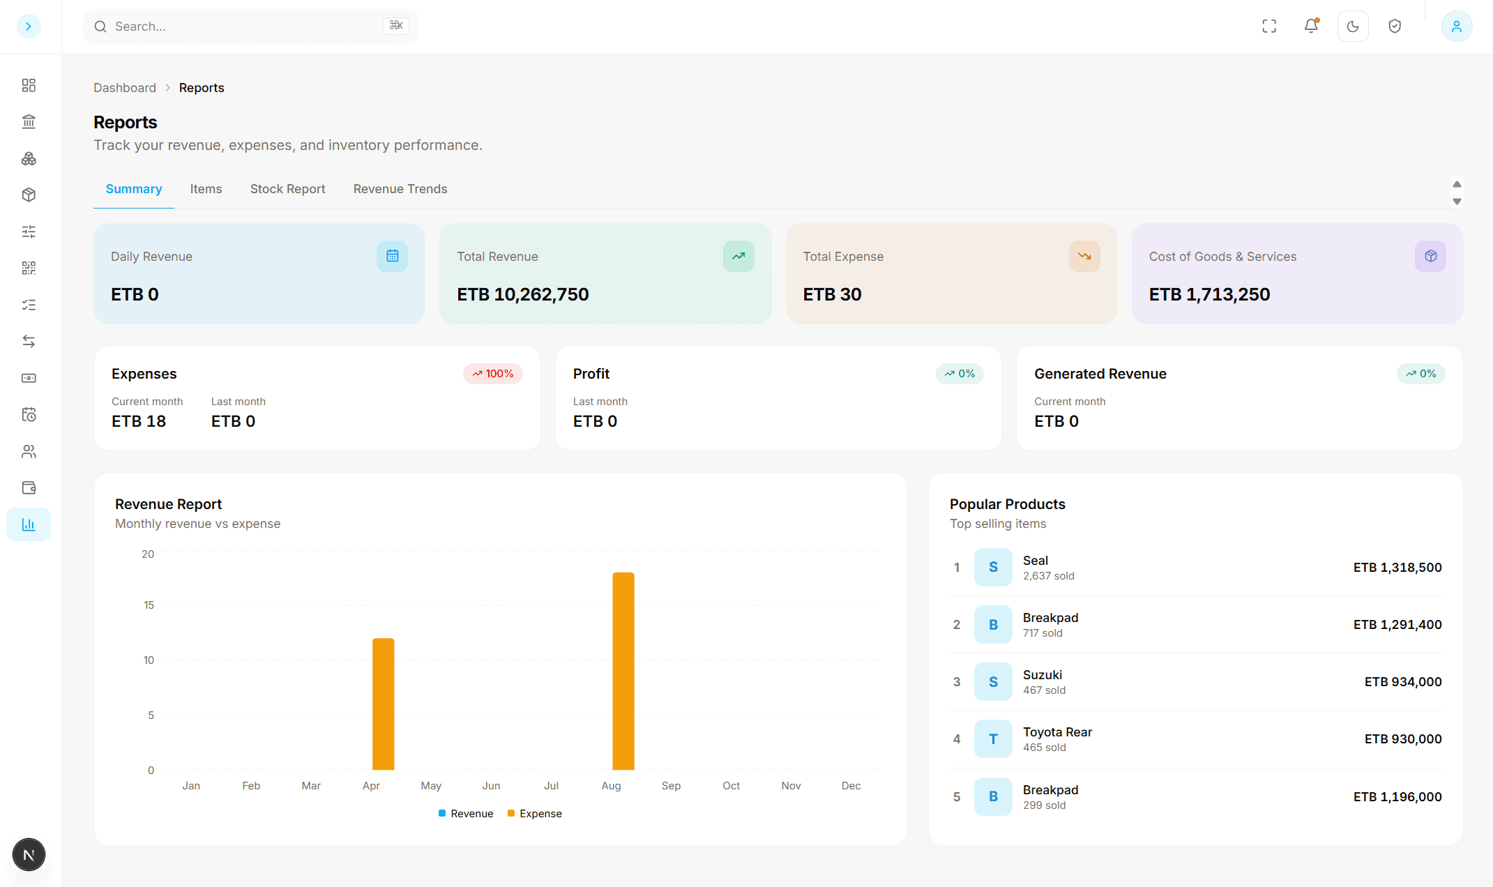This screenshot has width=1493, height=887.
Task: Open the QR code icon in sidebar
Action: [x=29, y=268]
